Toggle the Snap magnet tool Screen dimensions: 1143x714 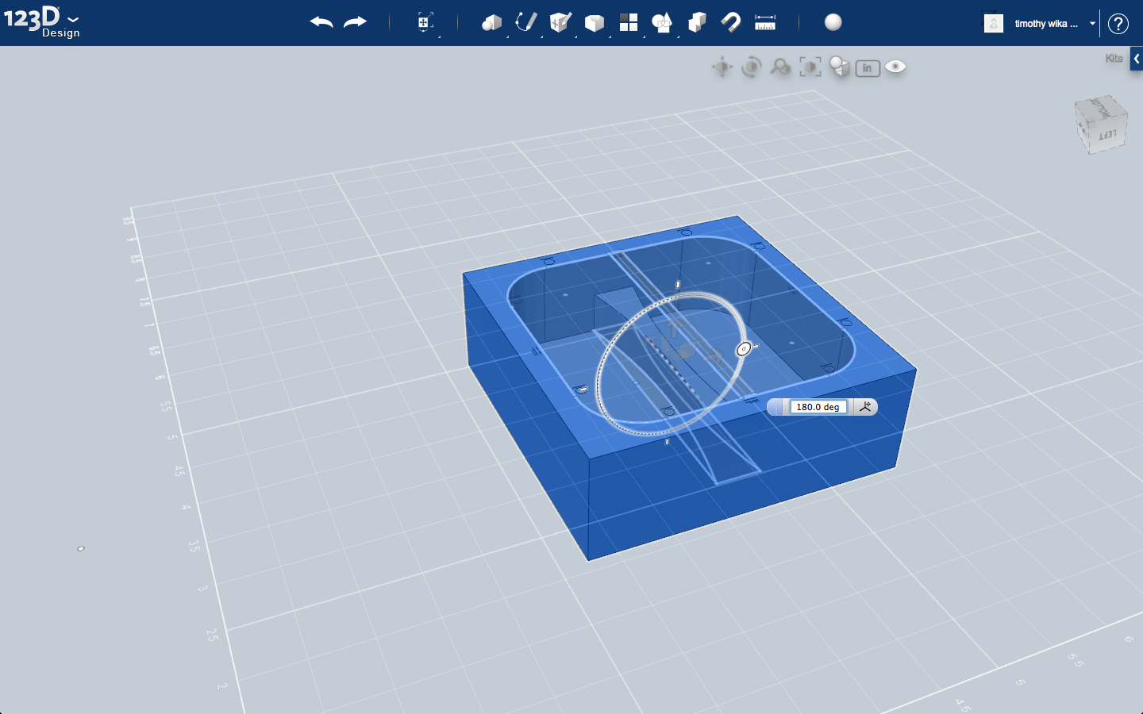(731, 22)
